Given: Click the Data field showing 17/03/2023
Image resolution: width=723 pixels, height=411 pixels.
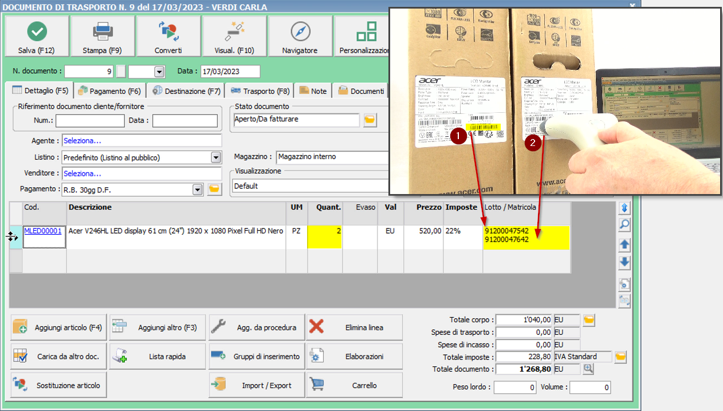Looking at the screenshot, I should tap(230, 72).
